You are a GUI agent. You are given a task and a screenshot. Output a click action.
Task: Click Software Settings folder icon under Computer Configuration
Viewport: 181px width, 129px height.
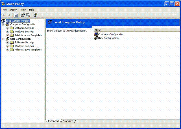pyautogui.click(x=12, y=28)
